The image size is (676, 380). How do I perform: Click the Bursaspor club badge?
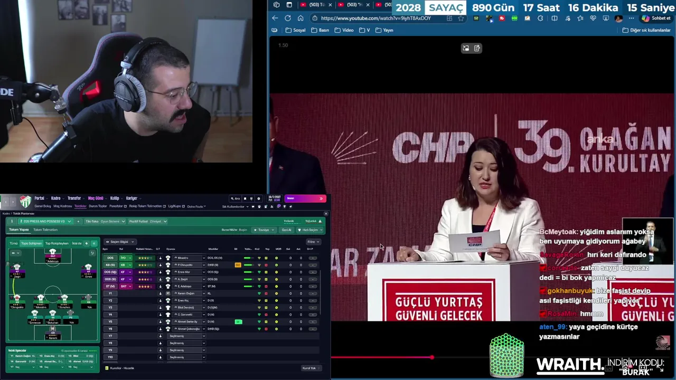(x=25, y=202)
